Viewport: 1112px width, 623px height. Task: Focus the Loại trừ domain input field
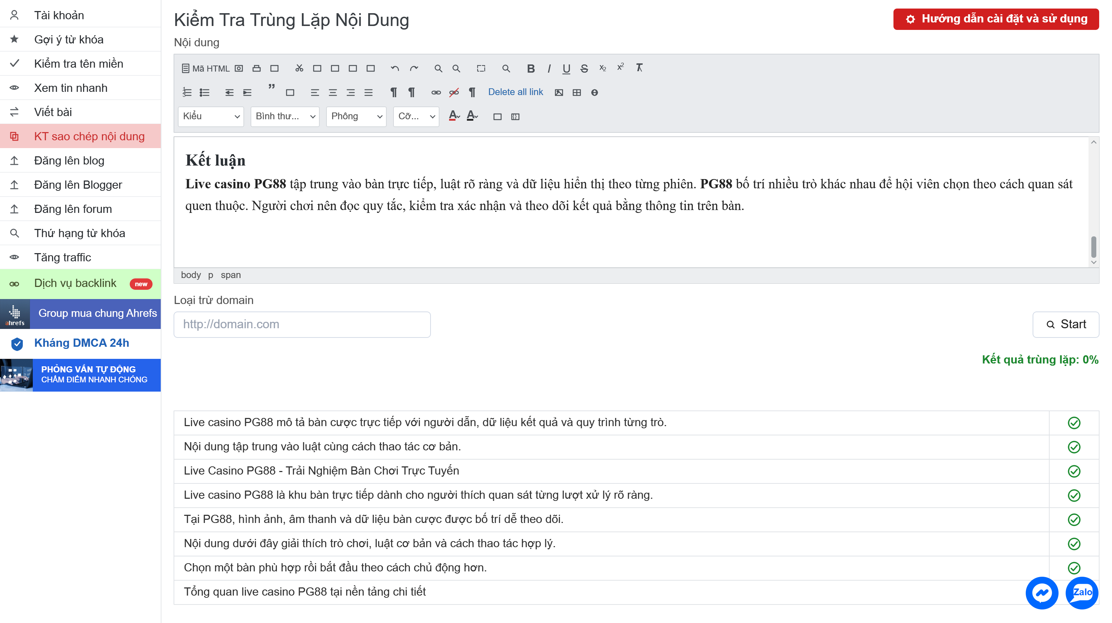pos(302,324)
